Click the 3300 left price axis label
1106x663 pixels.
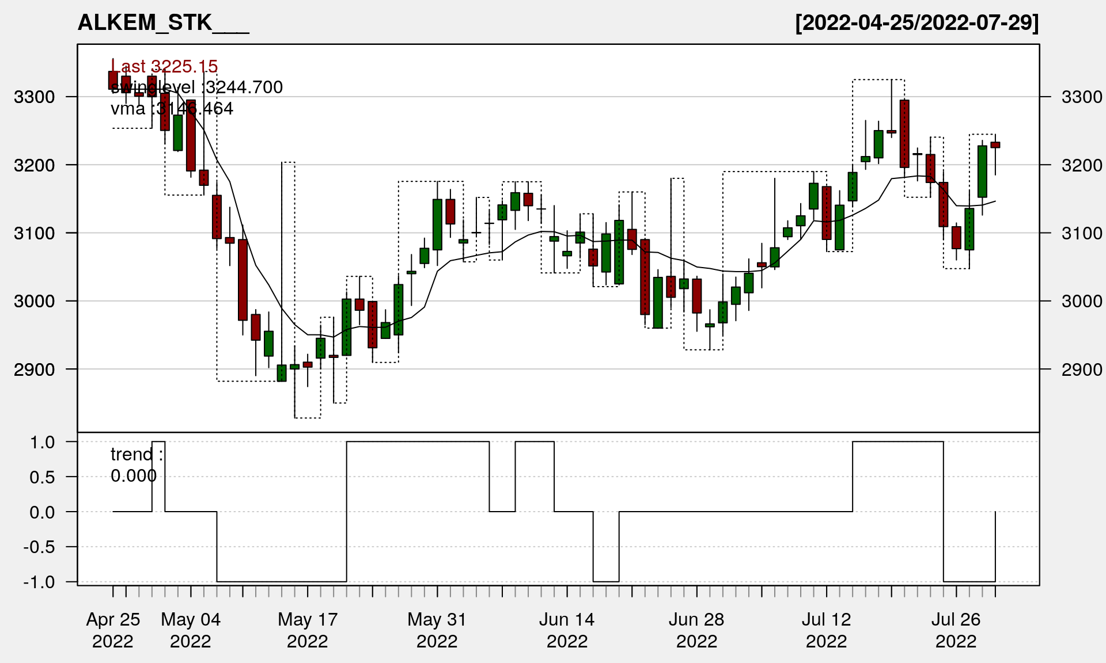34,97
